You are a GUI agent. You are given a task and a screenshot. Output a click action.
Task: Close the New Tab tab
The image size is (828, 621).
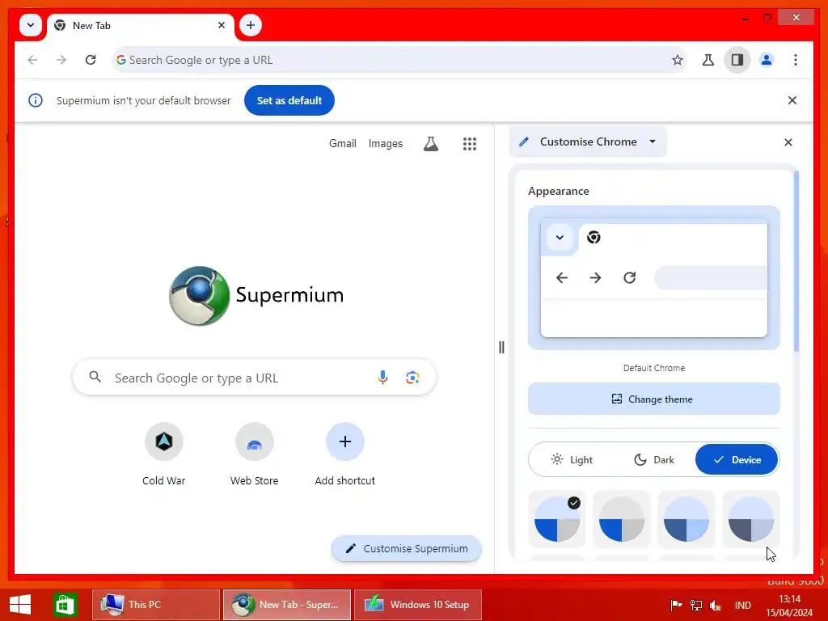(222, 25)
